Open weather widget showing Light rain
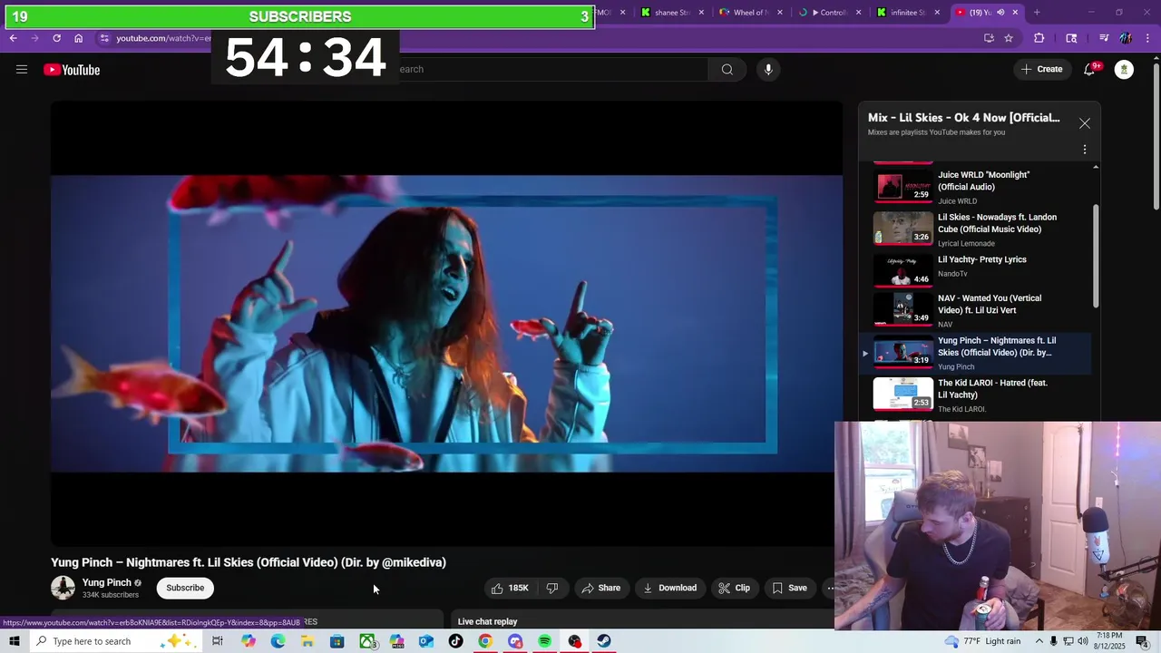1161x653 pixels. [x=982, y=641]
